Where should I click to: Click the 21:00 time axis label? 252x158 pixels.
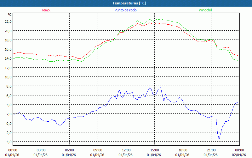point(211,150)
